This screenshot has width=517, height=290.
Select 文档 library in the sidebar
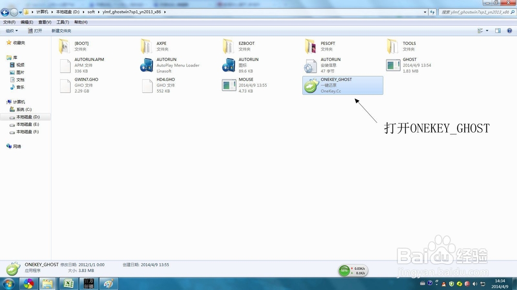[x=17, y=79]
